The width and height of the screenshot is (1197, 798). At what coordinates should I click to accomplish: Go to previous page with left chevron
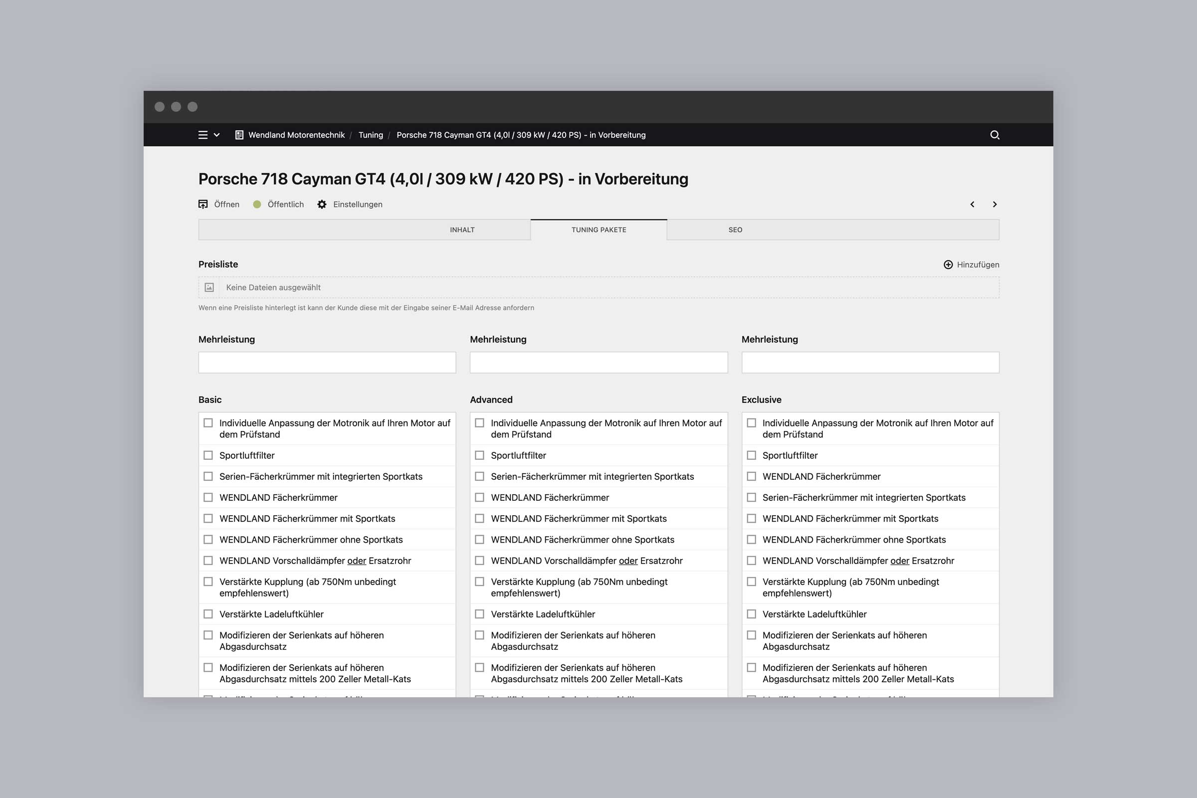click(972, 204)
